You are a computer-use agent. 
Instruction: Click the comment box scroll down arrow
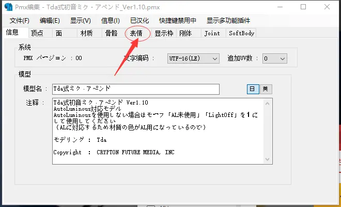click(267, 159)
